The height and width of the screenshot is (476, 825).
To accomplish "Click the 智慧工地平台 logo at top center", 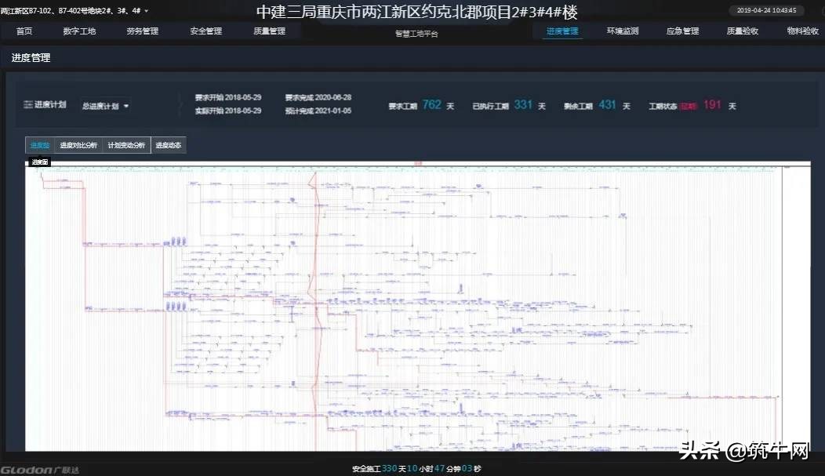I will [x=416, y=34].
